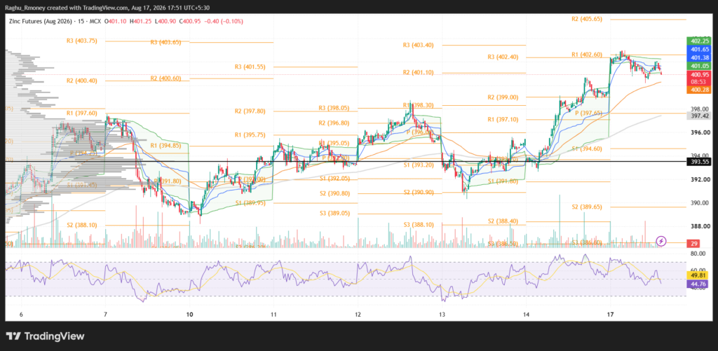The height and width of the screenshot is (351, 718).
Task: Click the S2 (390.80) pivot label
Action: coord(334,193)
